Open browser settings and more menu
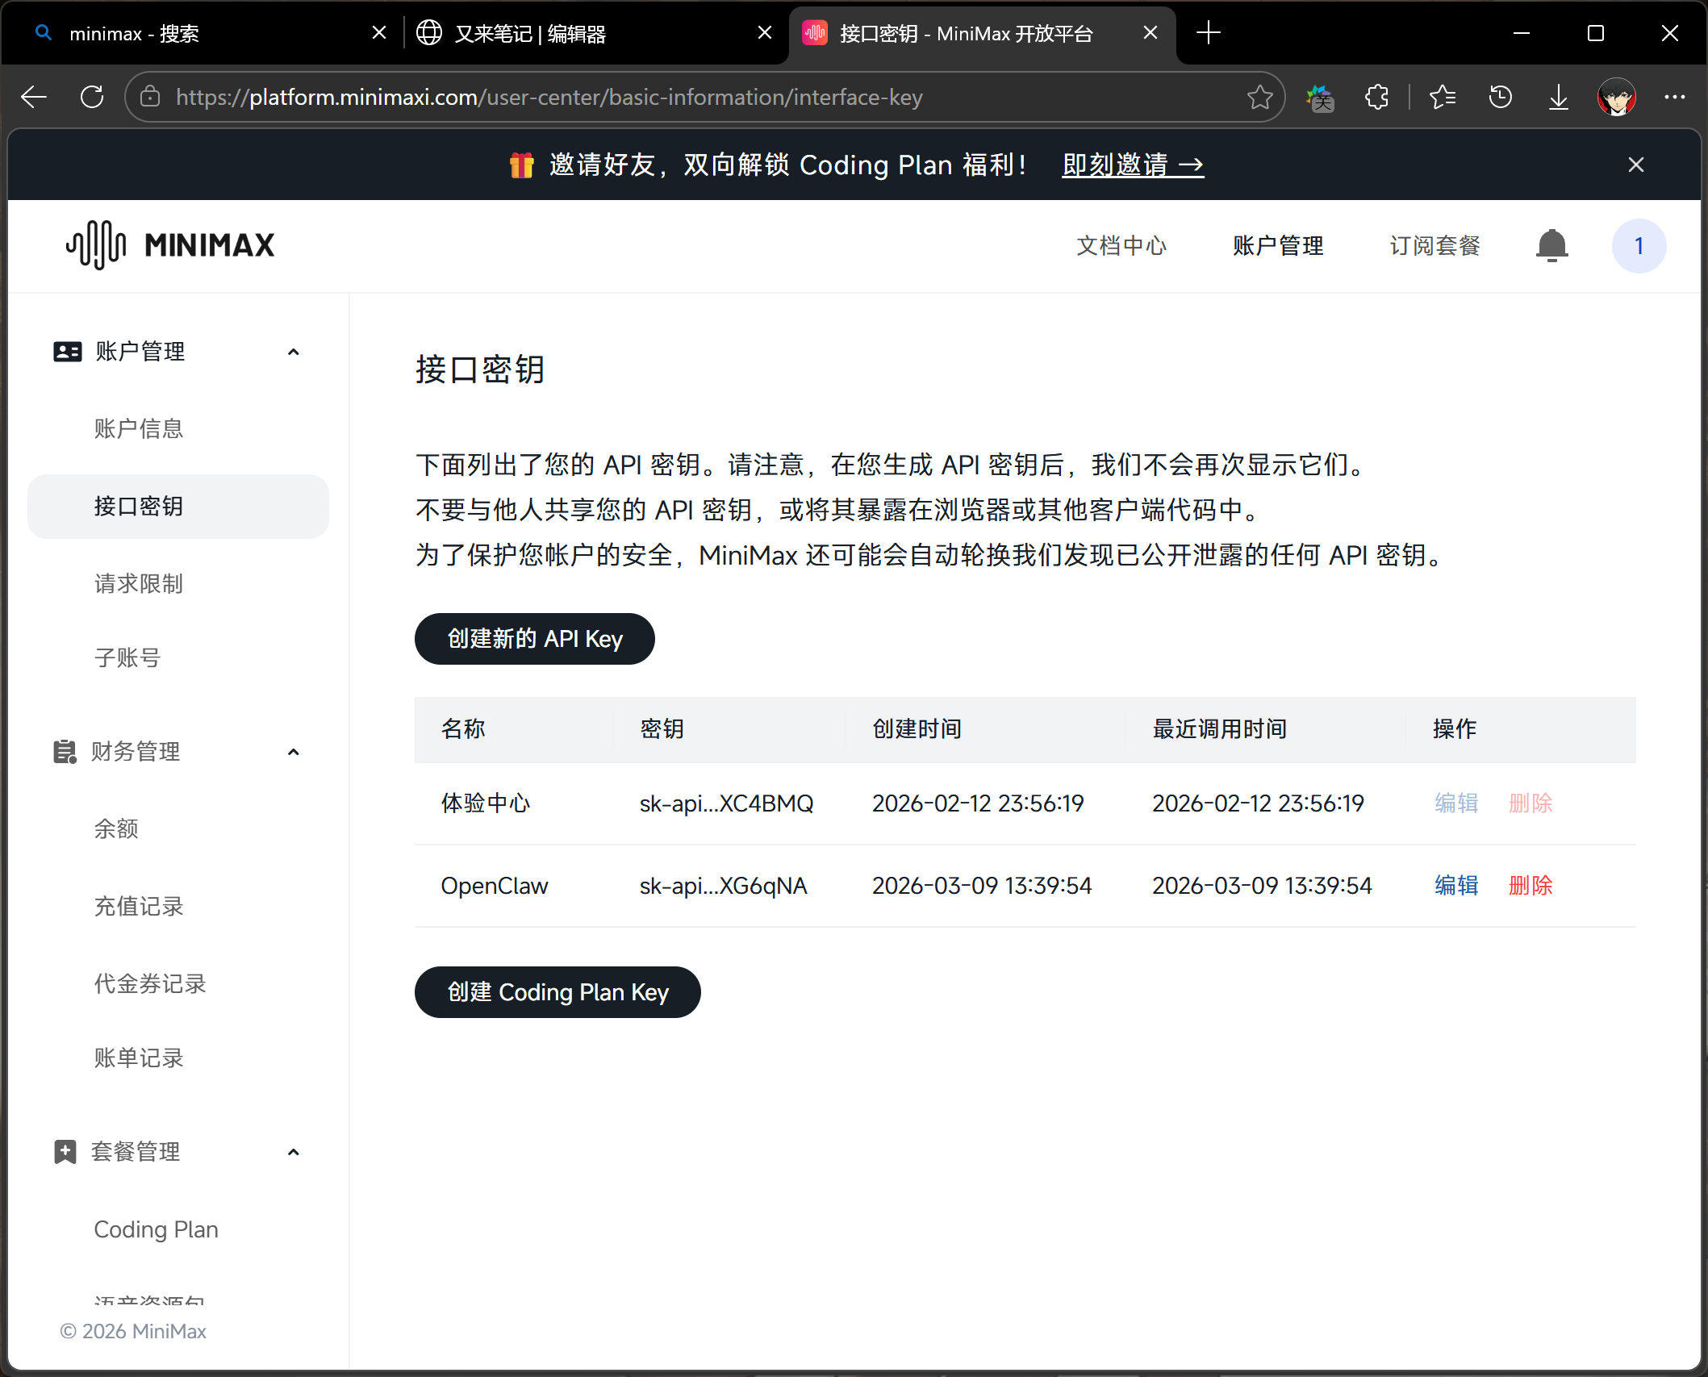1708x1377 pixels. [1675, 98]
